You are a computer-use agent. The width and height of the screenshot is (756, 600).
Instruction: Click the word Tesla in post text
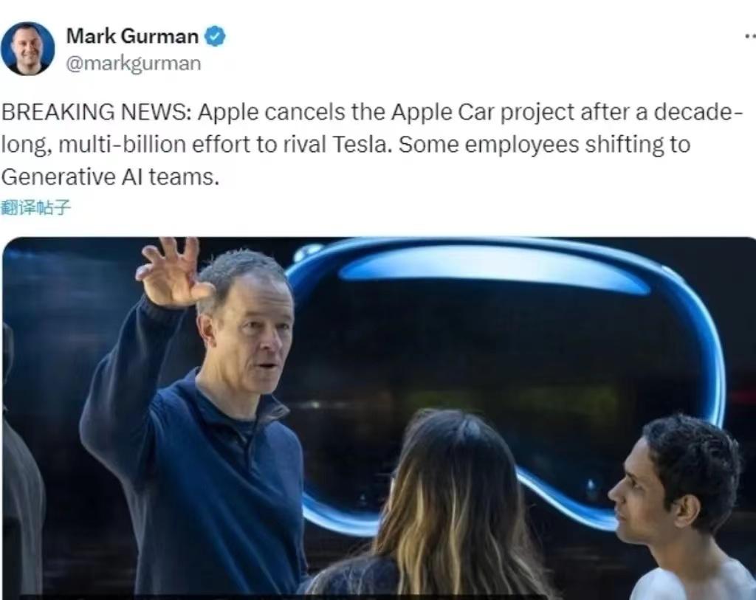(x=362, y=145)
